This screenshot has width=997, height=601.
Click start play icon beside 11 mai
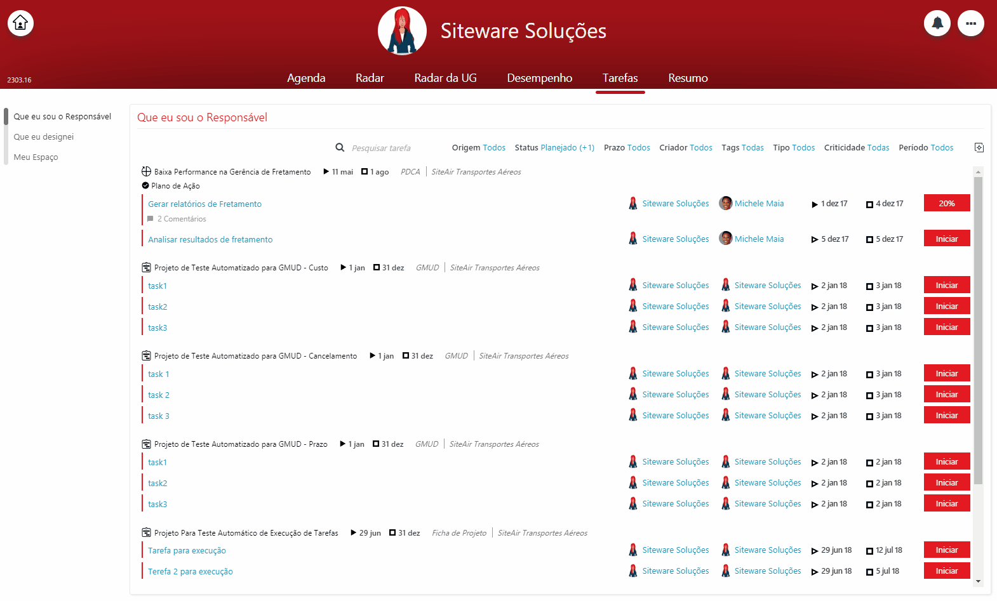(x=326, y=172)
